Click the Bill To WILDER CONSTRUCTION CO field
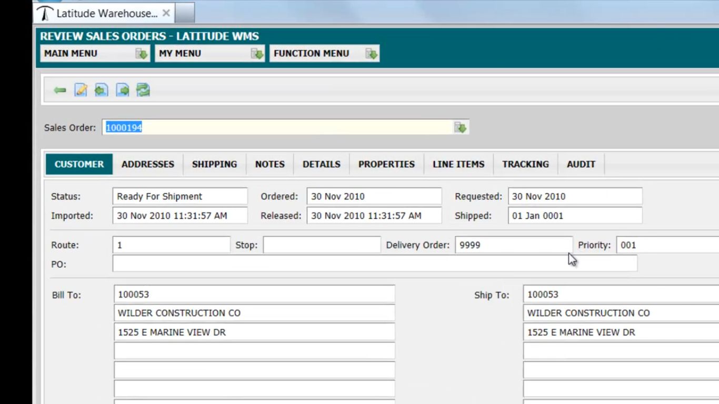Image resolution: width=719 pixels, height=404 pixels. coord(255,313)
